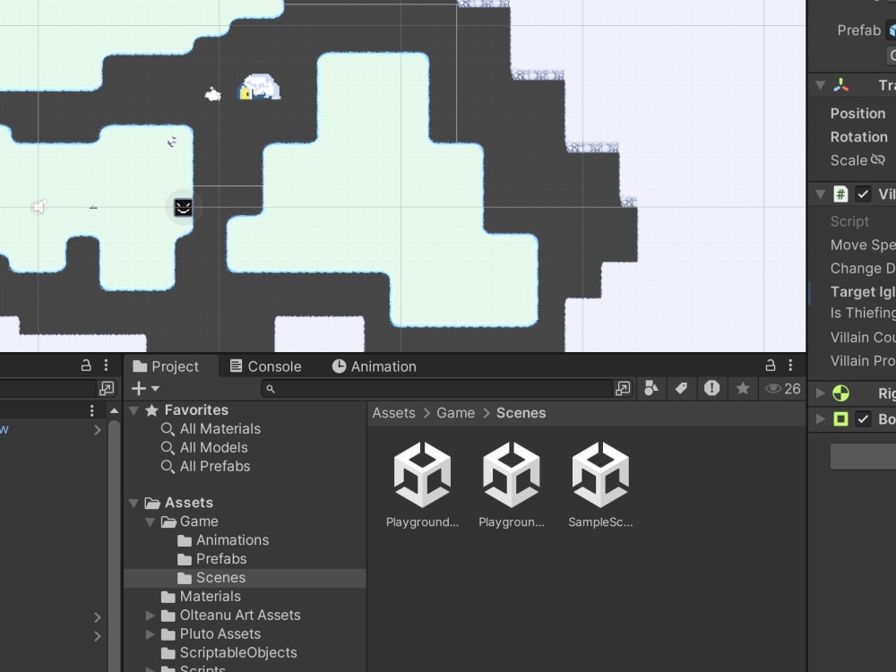Switch to the Animation tab
The image size is (896, 672).
pos(375,366)
